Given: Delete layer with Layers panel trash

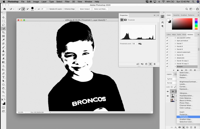Looking at the screenshot, I should [x=195, y=127].
